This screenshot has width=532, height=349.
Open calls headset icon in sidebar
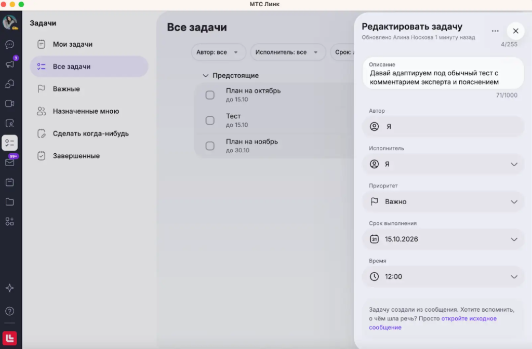point(10,84)
